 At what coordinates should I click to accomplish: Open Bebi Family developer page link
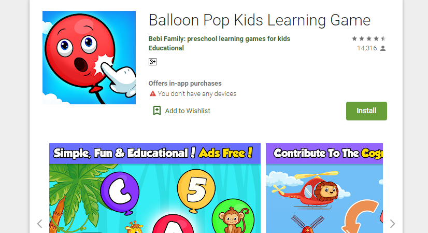pos(219,39)
